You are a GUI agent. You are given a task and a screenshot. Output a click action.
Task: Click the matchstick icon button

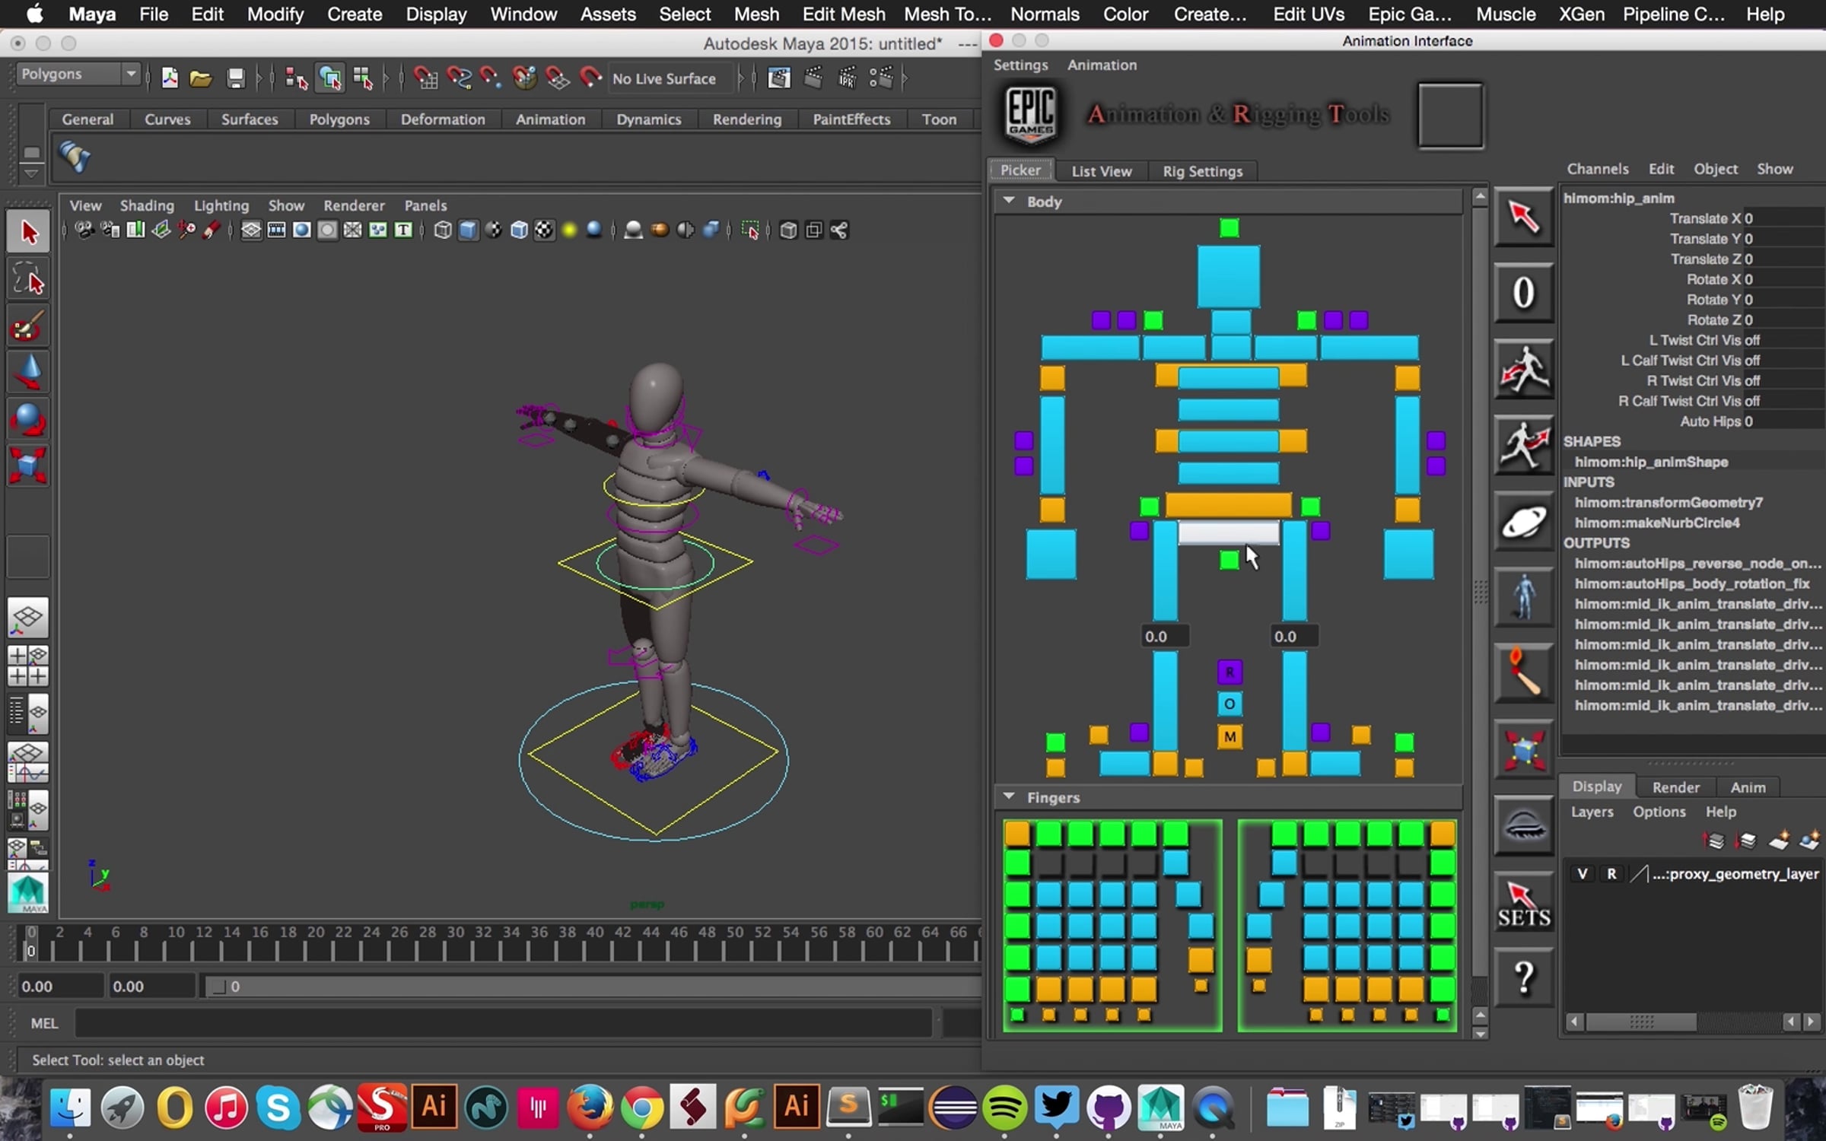[x=1523, y=673]
